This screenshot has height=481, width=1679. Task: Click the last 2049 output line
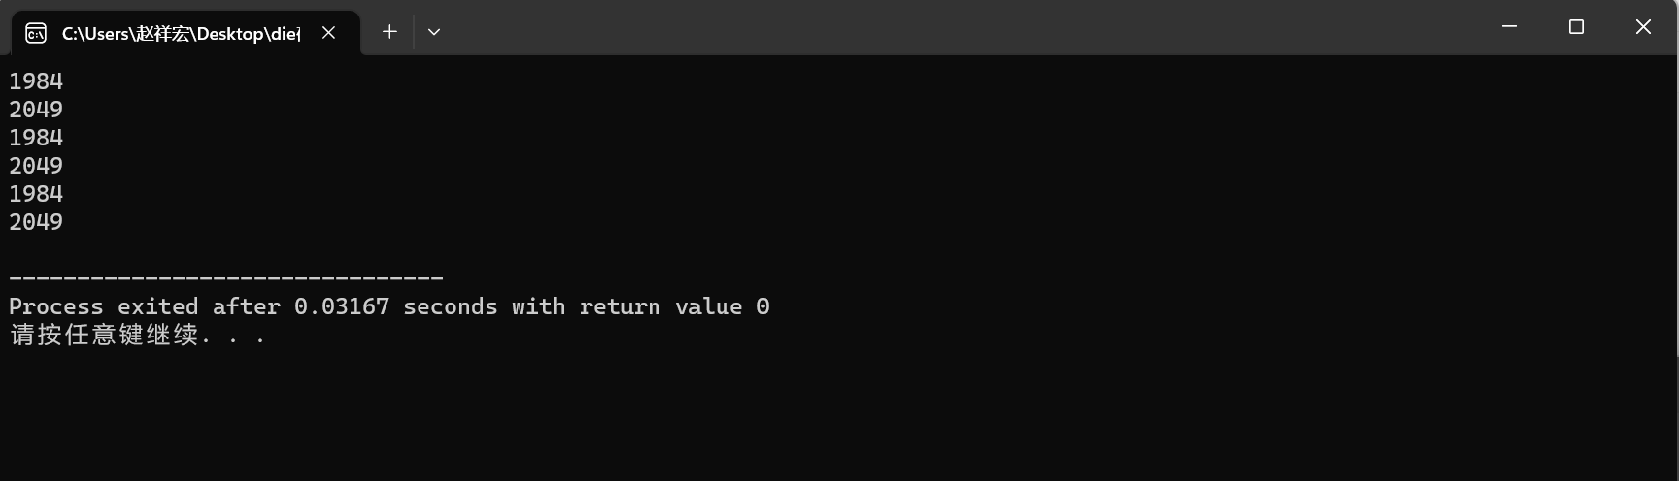click(x=36, y=222)
